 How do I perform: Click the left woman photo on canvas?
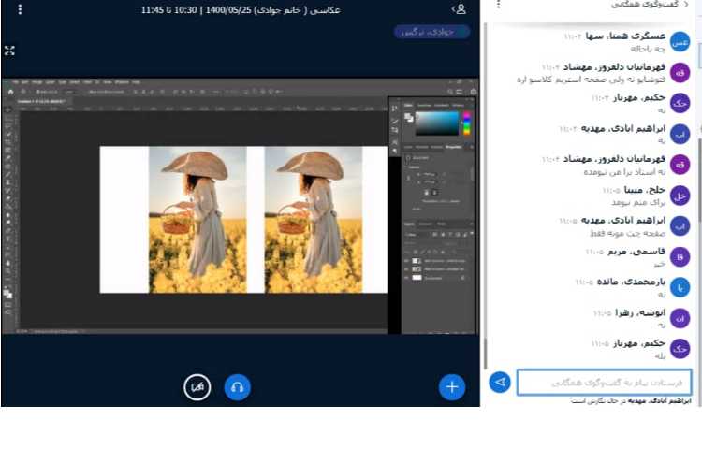[x=197, y=220]
